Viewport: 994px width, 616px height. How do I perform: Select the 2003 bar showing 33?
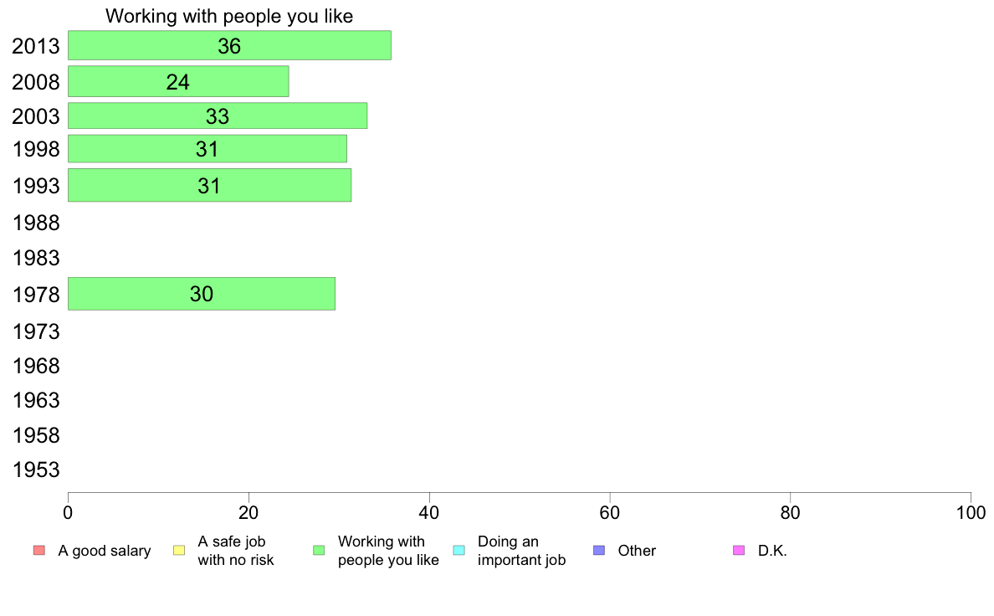click(x=218, y=116)
